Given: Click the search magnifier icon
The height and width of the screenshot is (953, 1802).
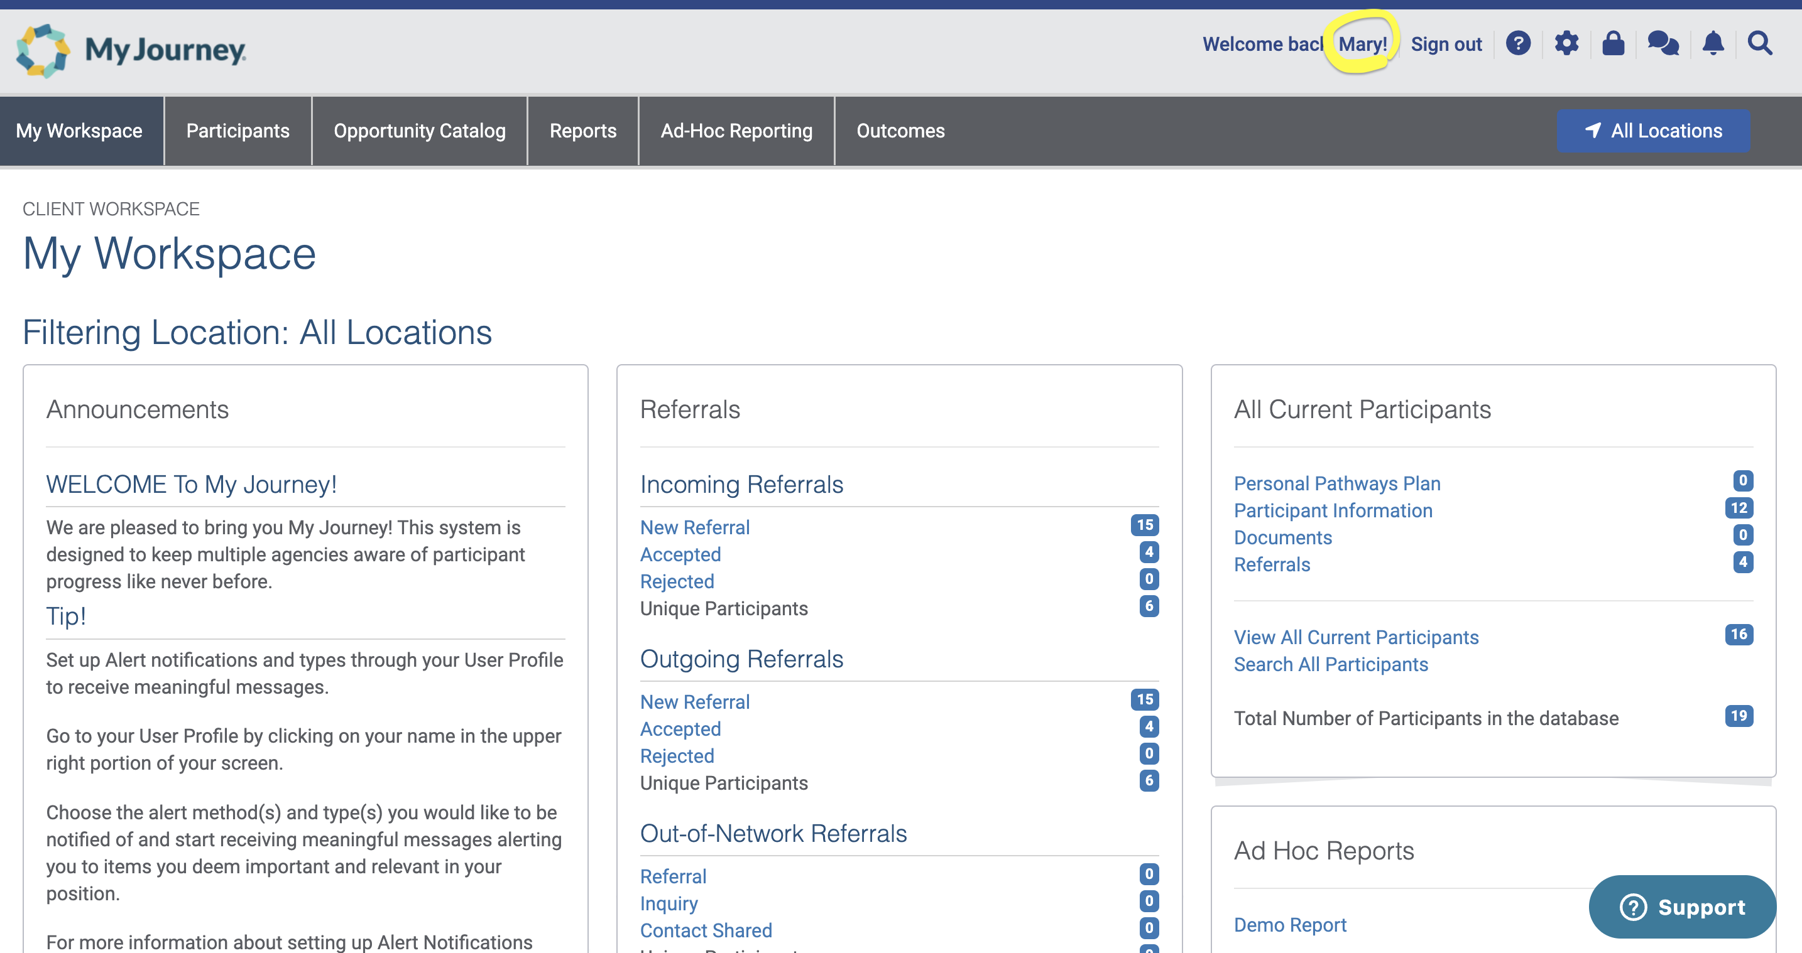Looking at the screenshot, I should [x=1760, y=43].
